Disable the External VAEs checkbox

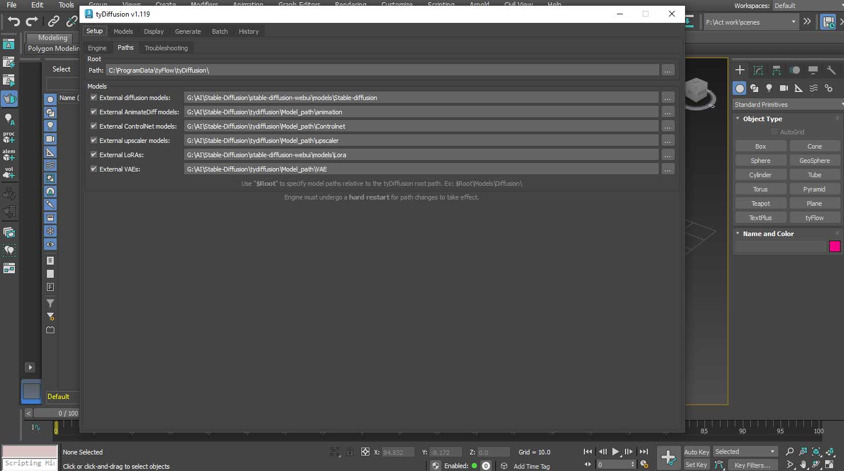[x=94, y=169]
